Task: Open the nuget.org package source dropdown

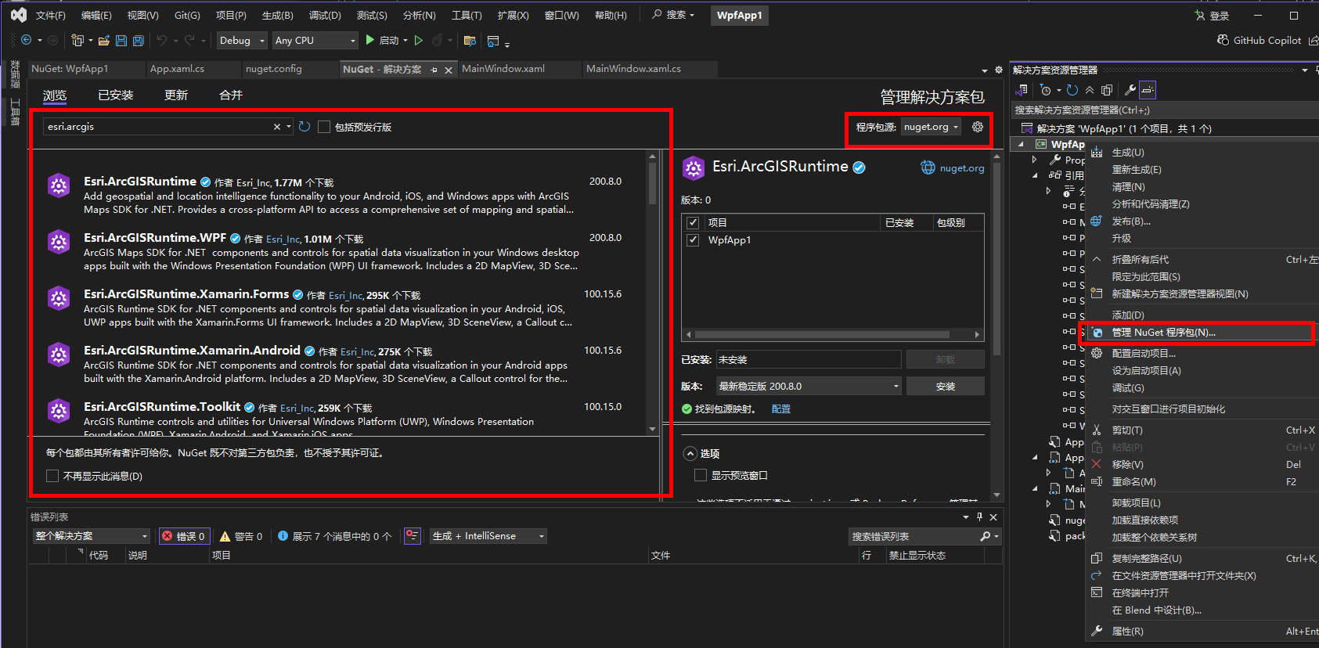Action: coord(932,127)
